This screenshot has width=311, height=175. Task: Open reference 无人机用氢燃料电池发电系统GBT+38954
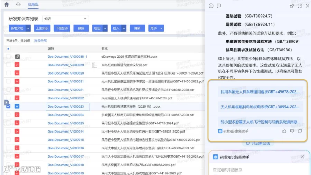click(x=260, y=107)
